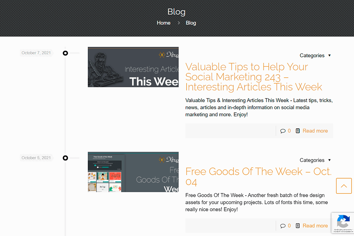Image resolution: width=354 pixels, height=236 pixels.
Task: Select Blog in the breadcrumb
Action: point(191,23)
